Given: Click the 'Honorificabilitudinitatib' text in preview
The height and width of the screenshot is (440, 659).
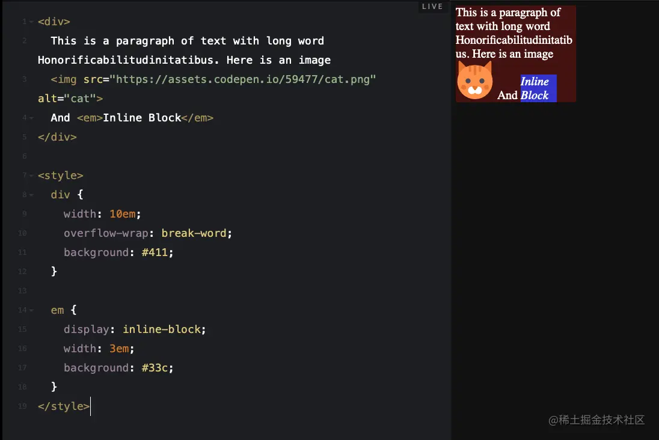Looking at the screenshot, I should pos(514,40).
